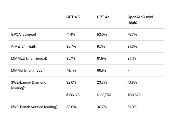Screen dimensions: 173x117
Task: Click the SWE-Lancer Diamond (coding) row label
Action: 29,85
